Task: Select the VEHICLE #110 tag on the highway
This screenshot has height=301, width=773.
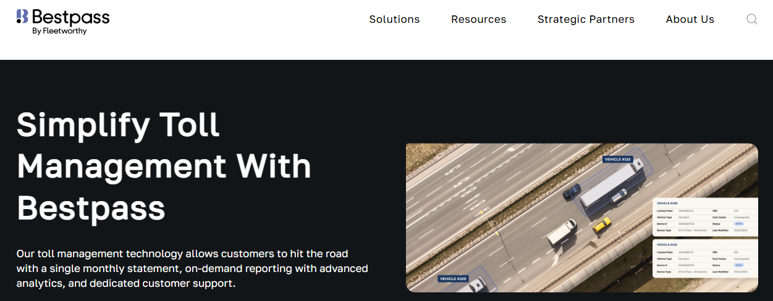Action: (x=617, y=159)
